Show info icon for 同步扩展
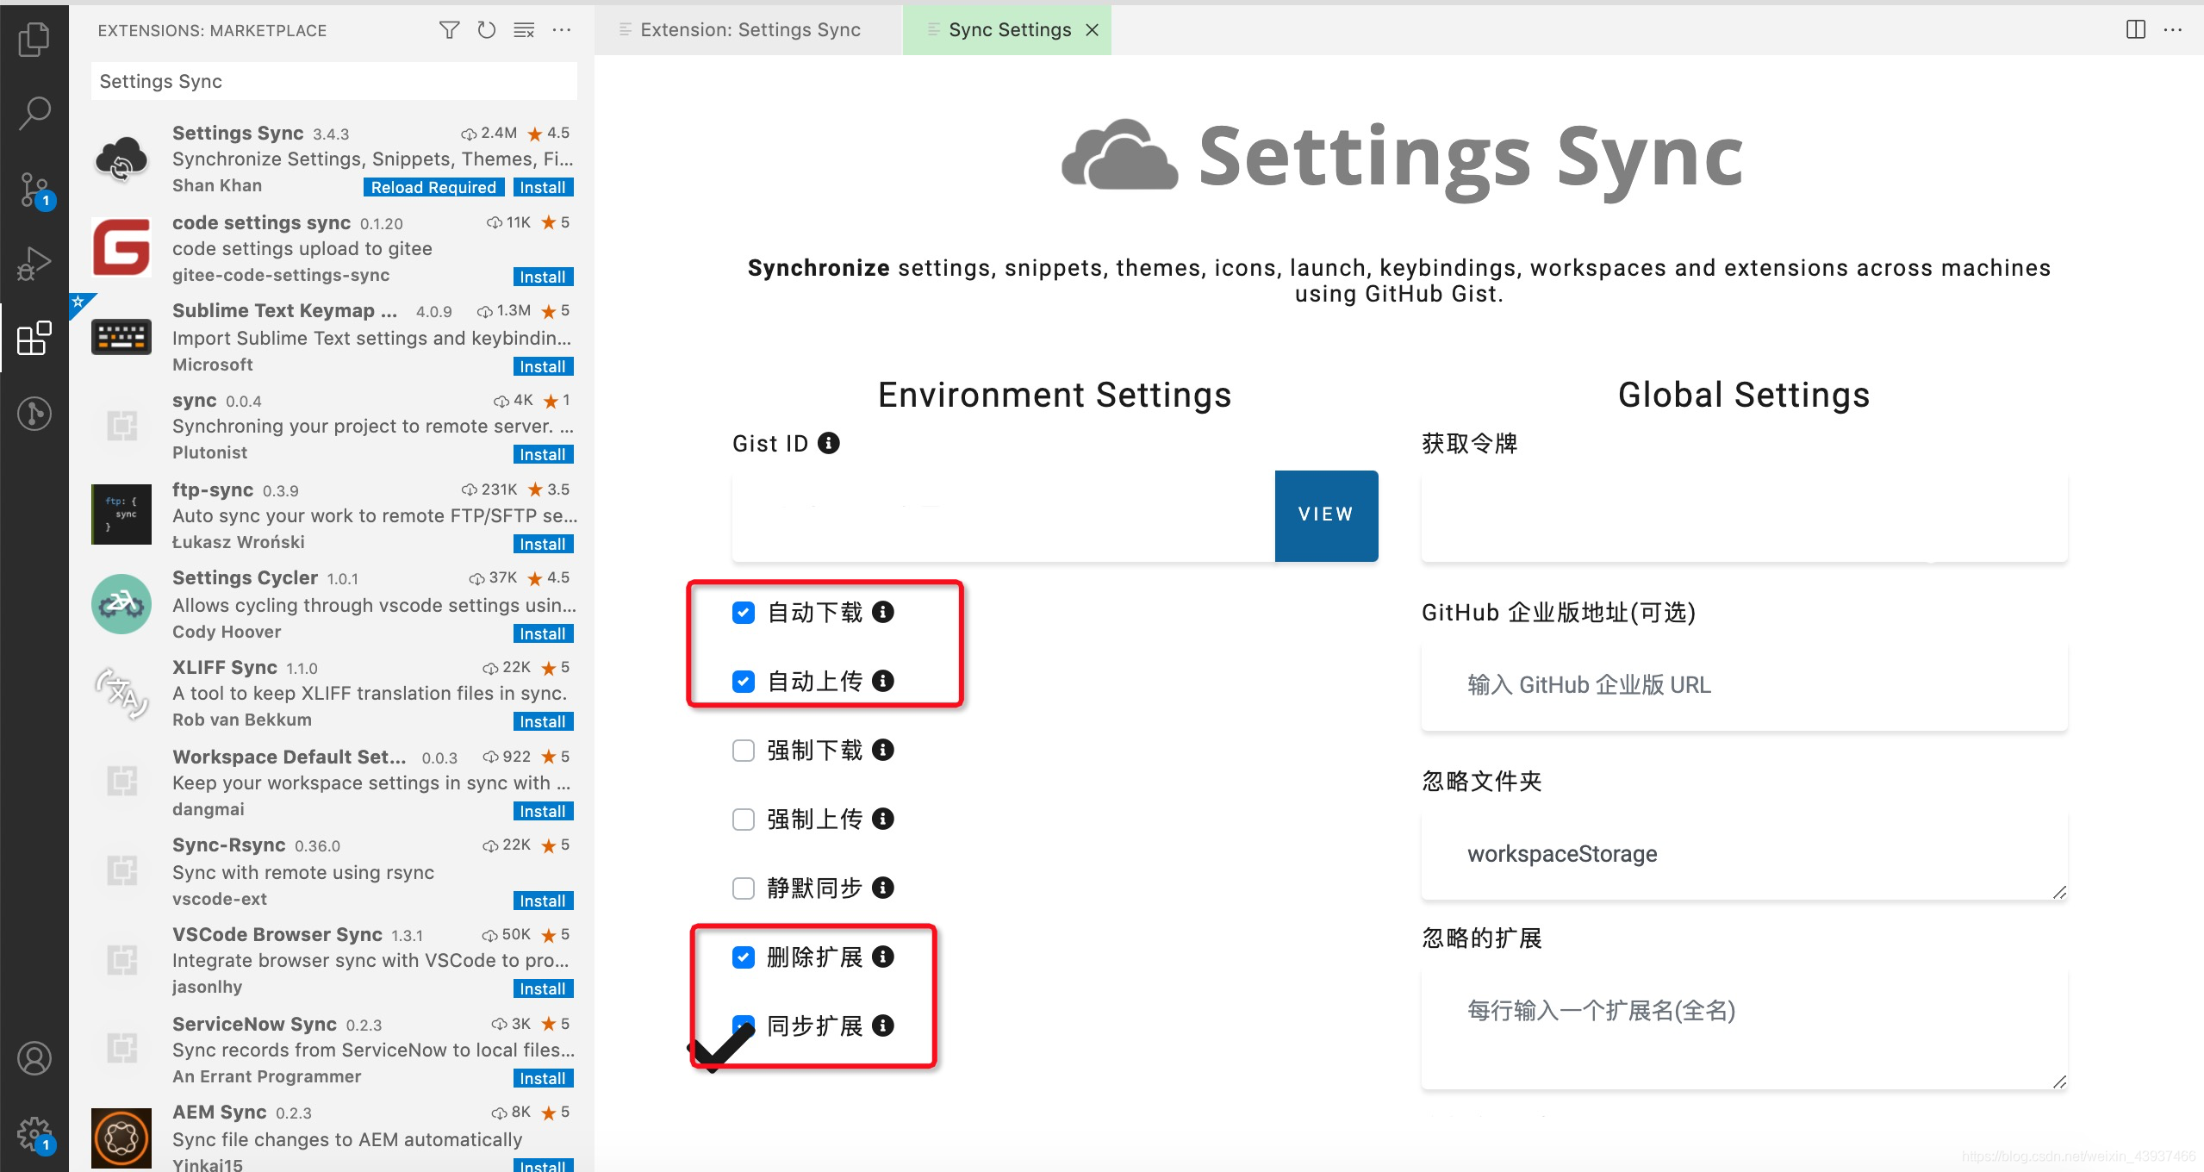This screenshot has height=1172, width=2204. click(x=883, y=1025)
